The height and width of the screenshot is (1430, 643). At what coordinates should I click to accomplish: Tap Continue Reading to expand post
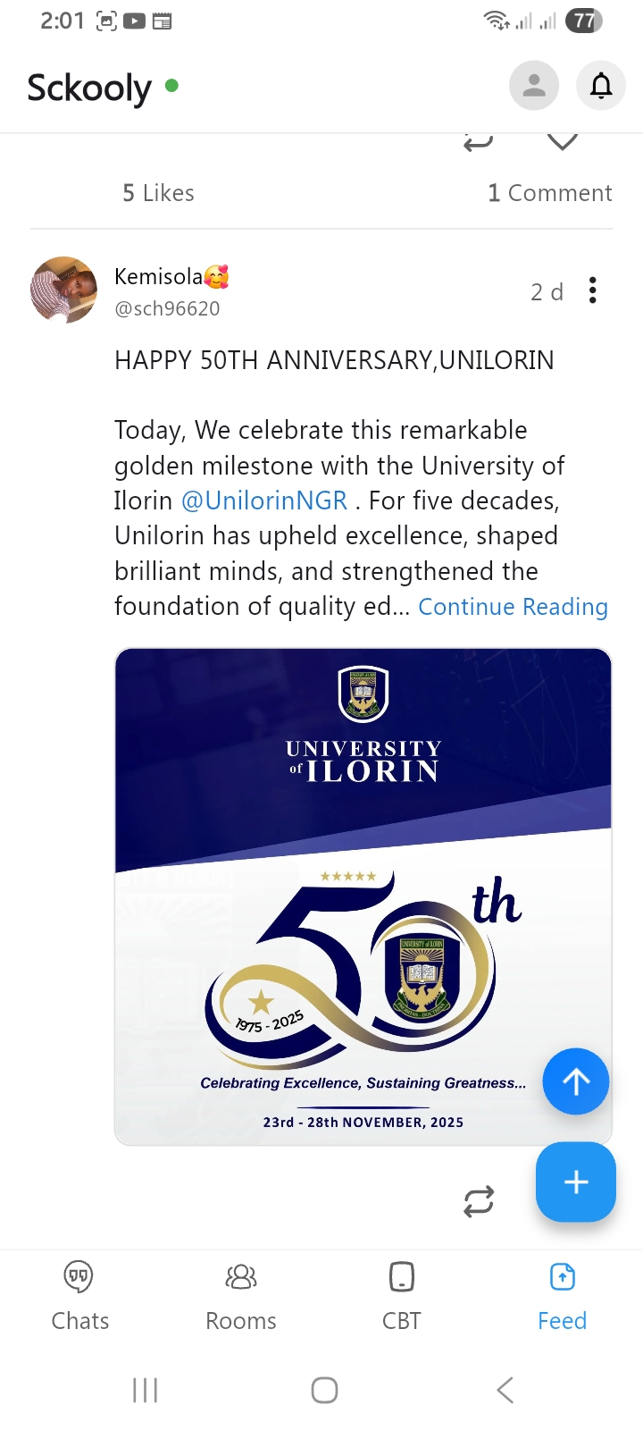pyautogui.click(x=513, y=607)
